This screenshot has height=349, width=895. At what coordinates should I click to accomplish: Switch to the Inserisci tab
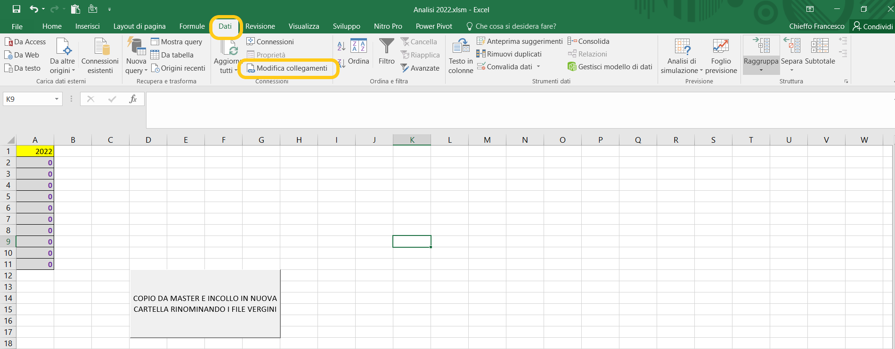87,26
